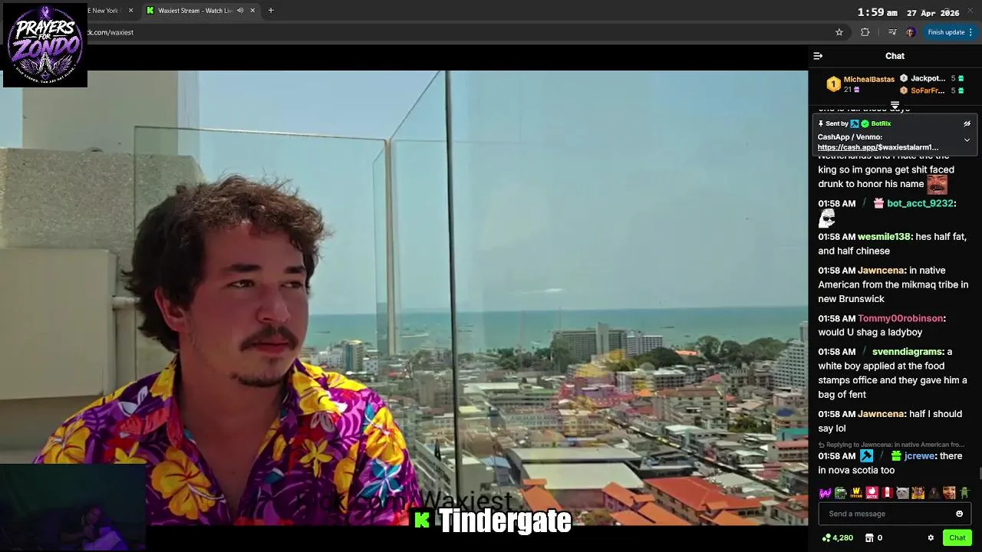Click the reply reference to Jawncena
This screenshot has width=982, height=552.
[891, 445]
